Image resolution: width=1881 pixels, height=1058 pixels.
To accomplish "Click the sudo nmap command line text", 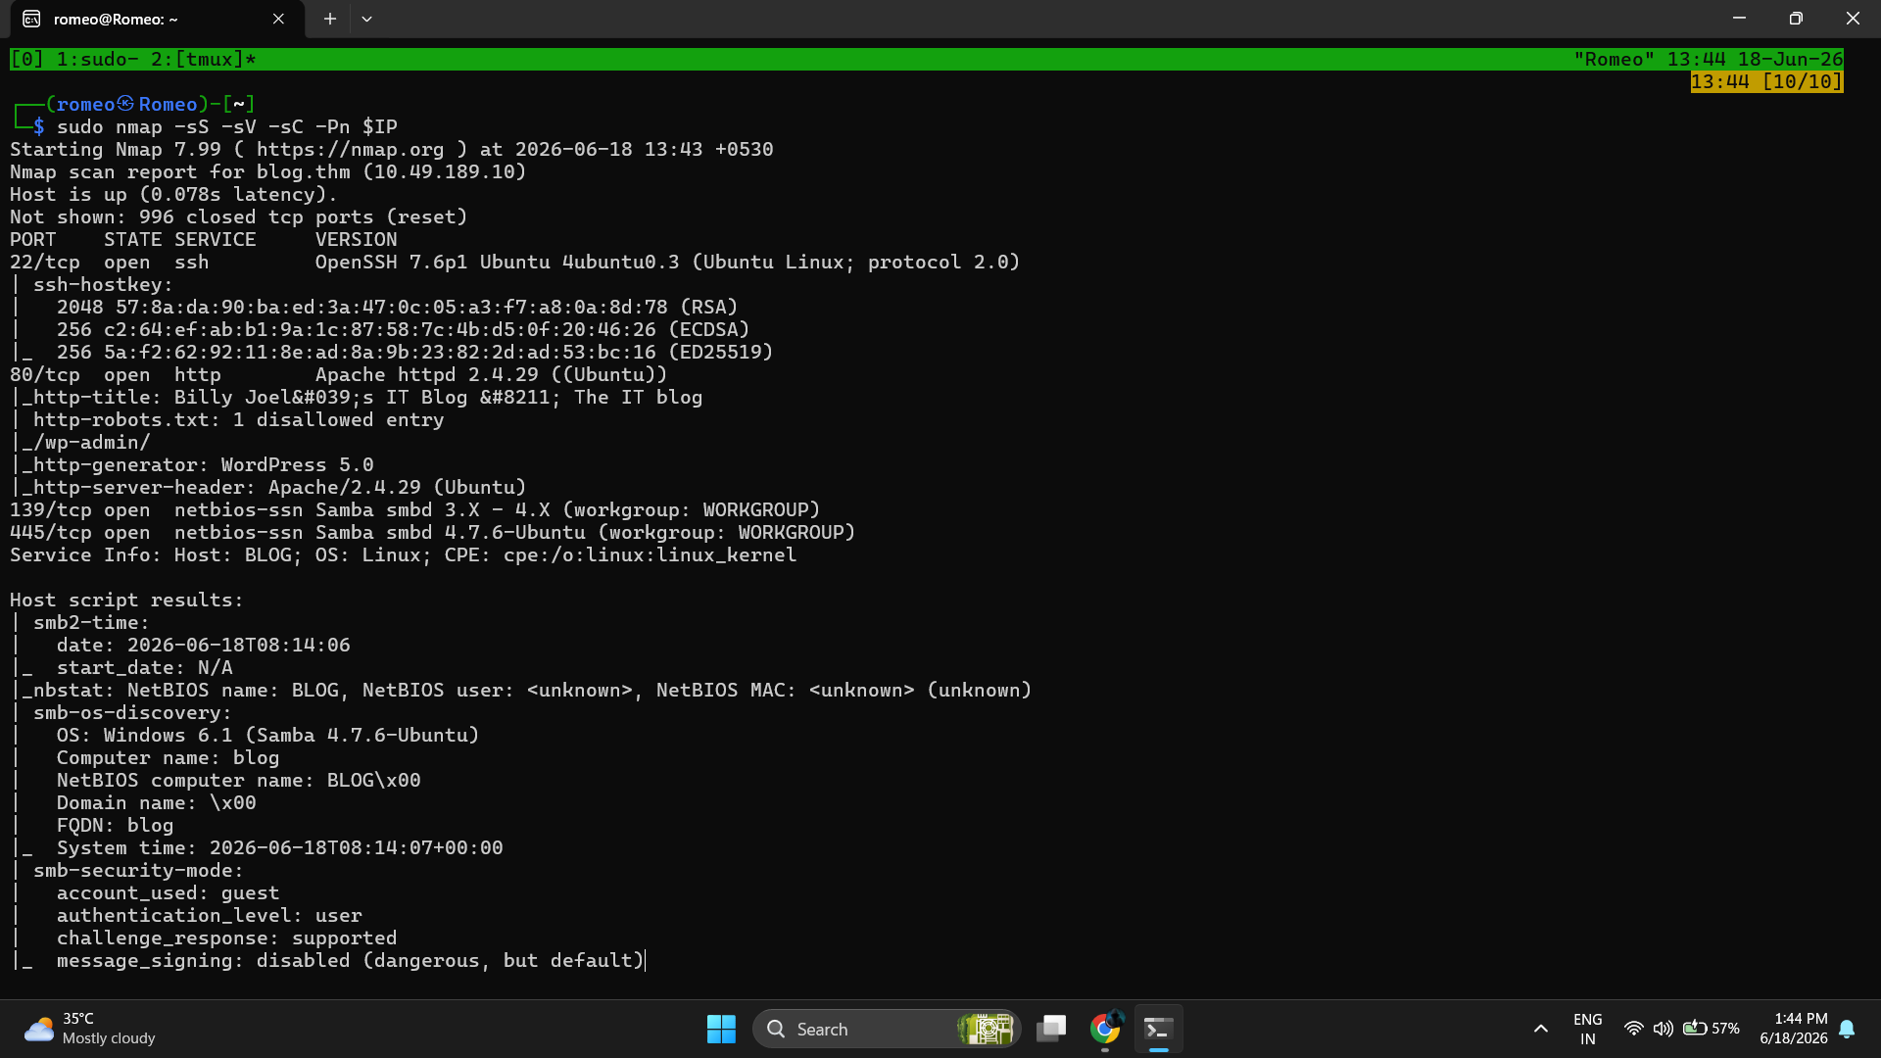I will [x=227, y=127].
